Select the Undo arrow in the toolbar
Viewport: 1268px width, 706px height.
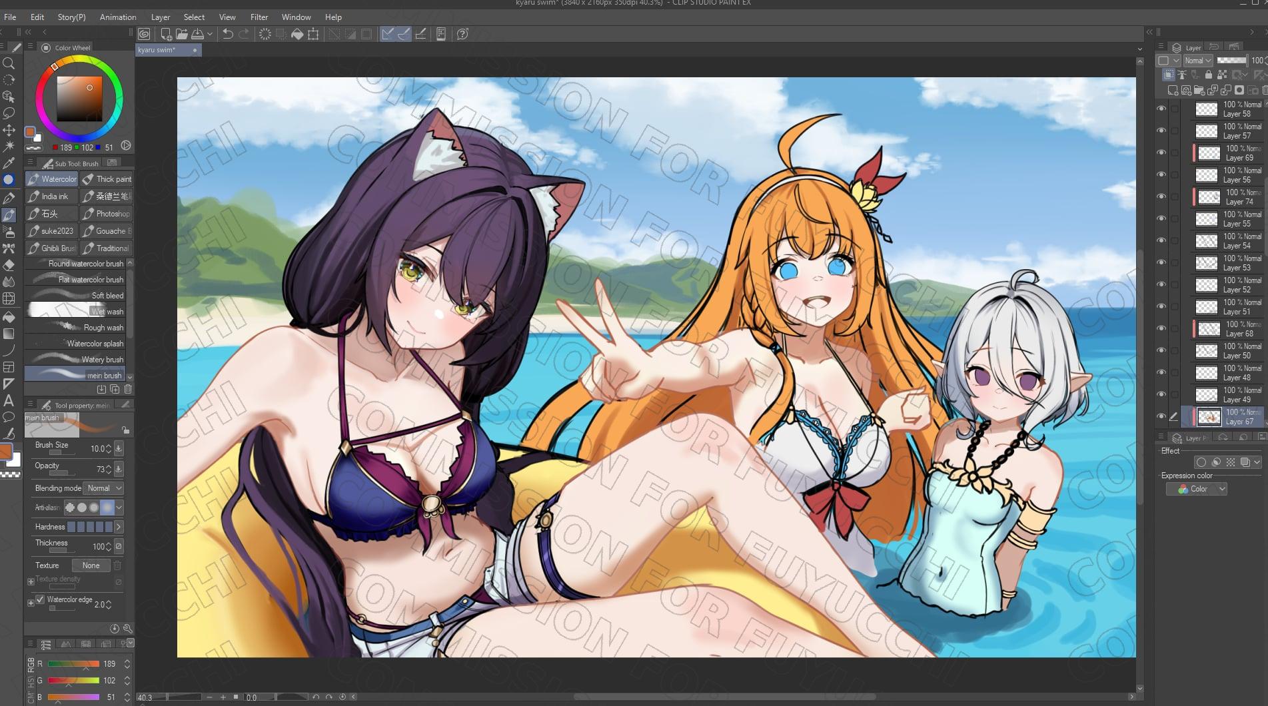coord(228,34)
